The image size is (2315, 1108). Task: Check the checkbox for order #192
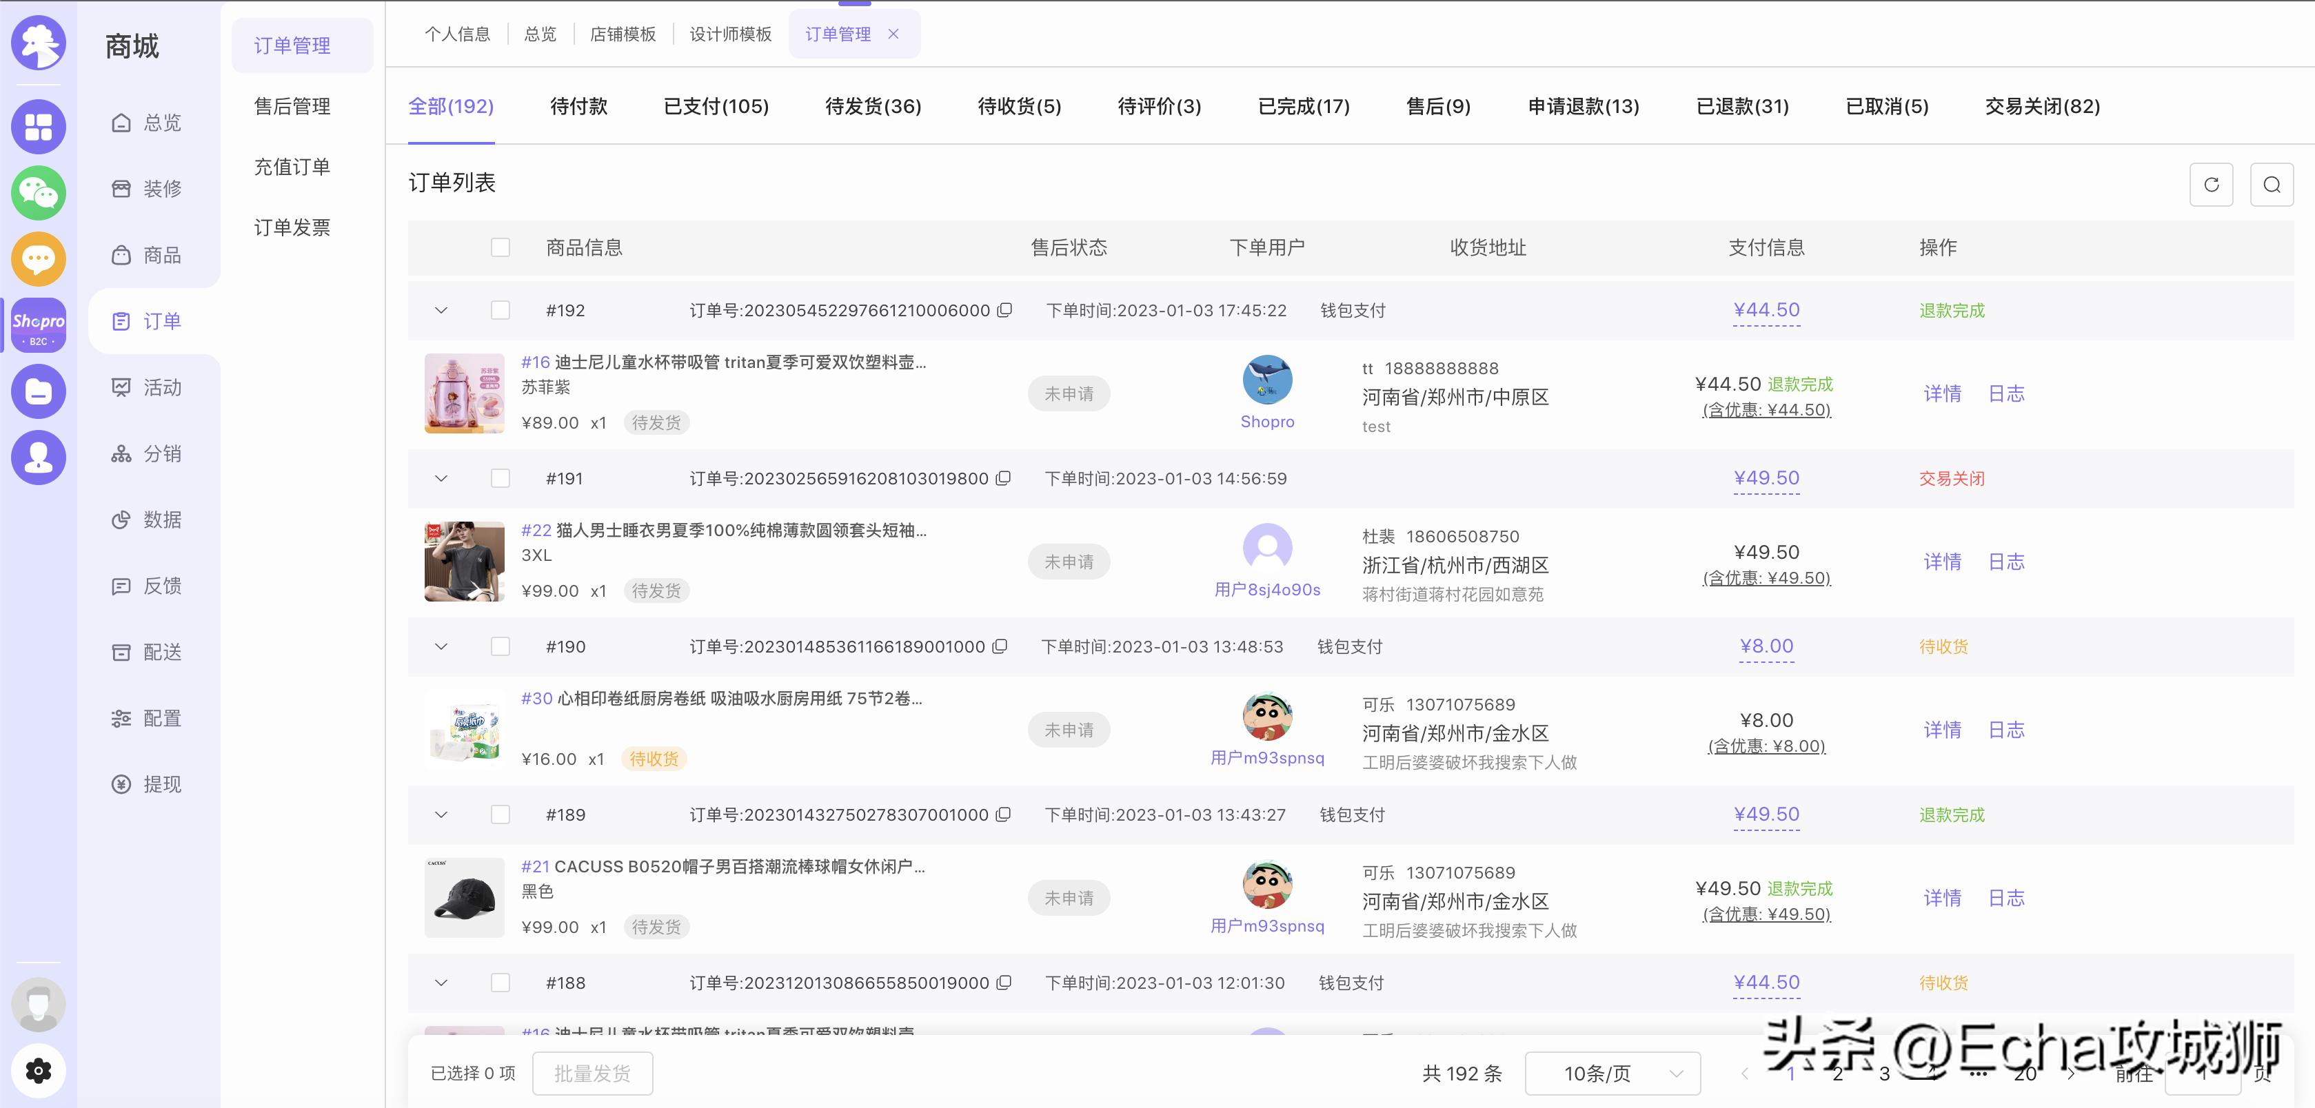tap(501, 310)
